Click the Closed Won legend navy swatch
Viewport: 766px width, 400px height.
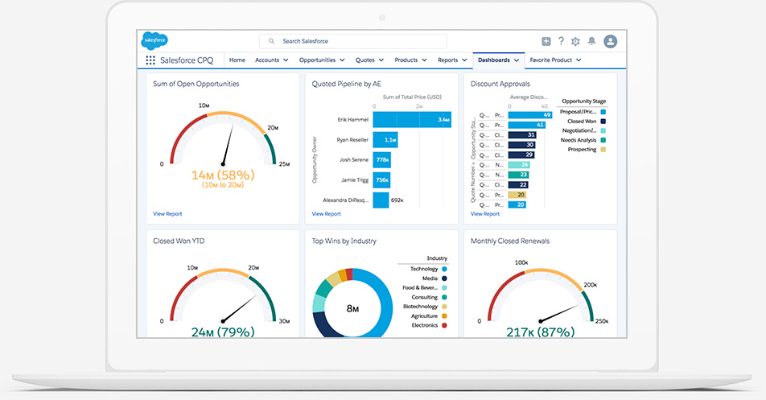tap(603, 121)
